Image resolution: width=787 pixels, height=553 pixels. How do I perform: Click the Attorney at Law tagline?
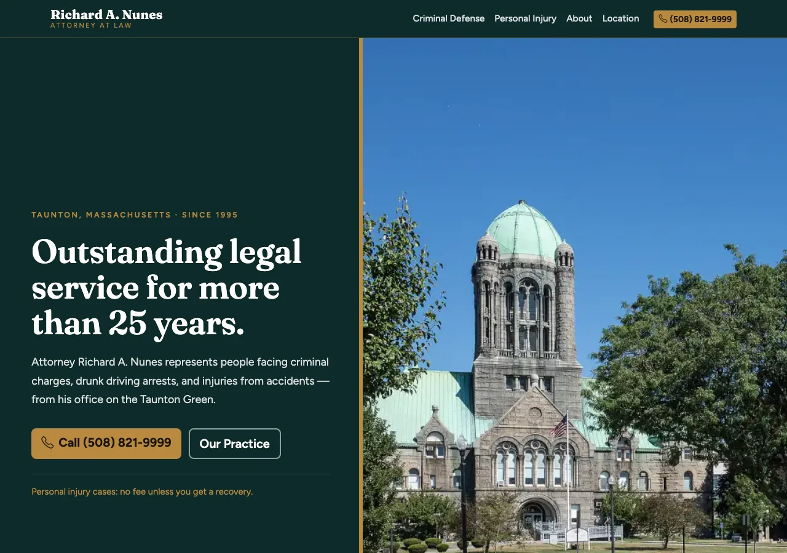tap(91, 26)
